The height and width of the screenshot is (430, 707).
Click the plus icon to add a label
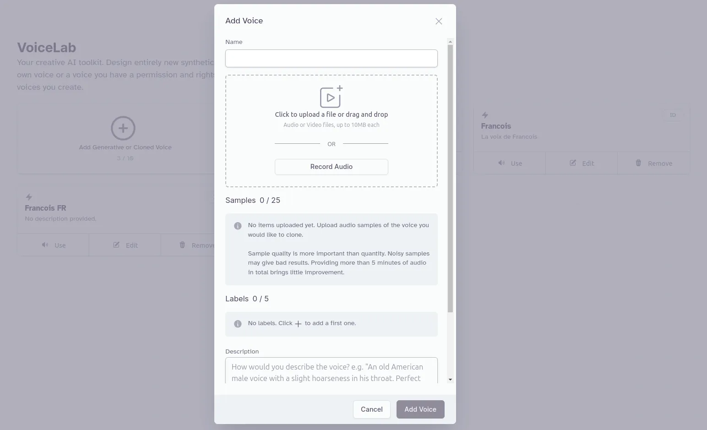[x=298, y=324]
